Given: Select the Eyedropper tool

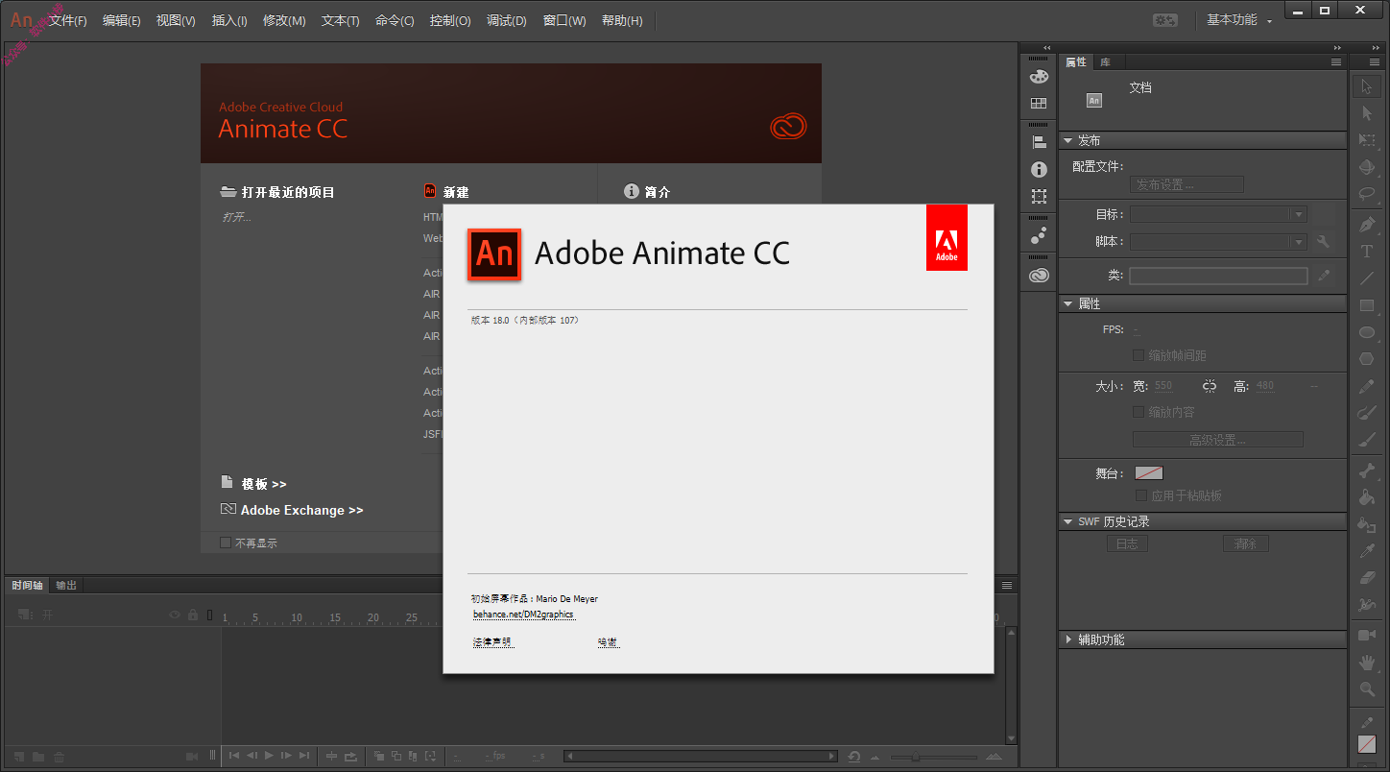Looking at the screenshot, I should coord(1367,551).
